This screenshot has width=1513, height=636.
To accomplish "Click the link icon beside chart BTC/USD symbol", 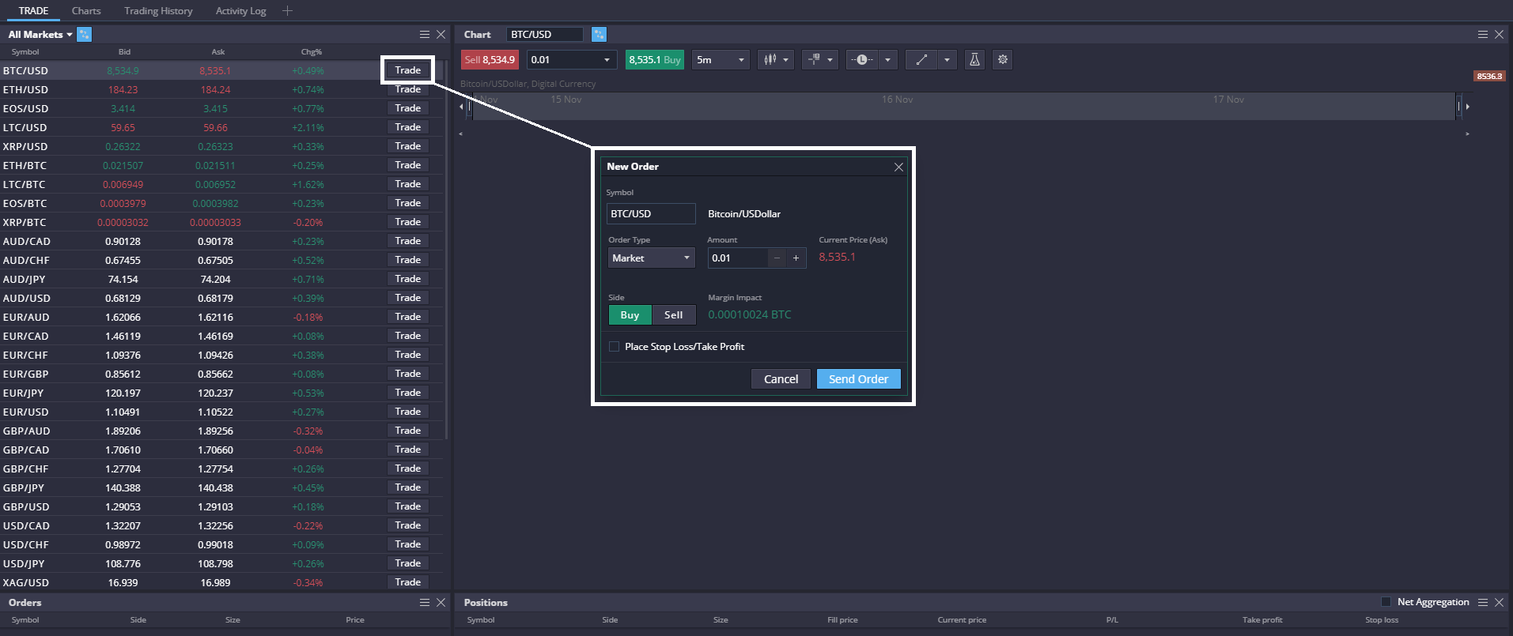I will click(599, 34).
